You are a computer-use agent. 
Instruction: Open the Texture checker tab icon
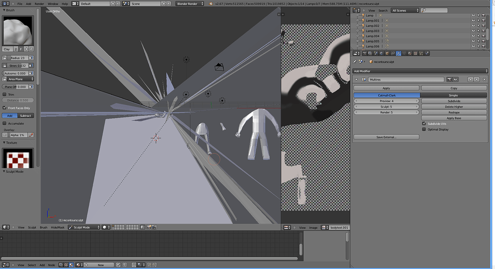tap(415, 53)
